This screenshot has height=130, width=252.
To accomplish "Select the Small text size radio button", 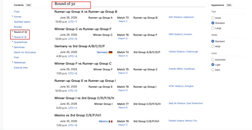I will (x=213, y=18).
